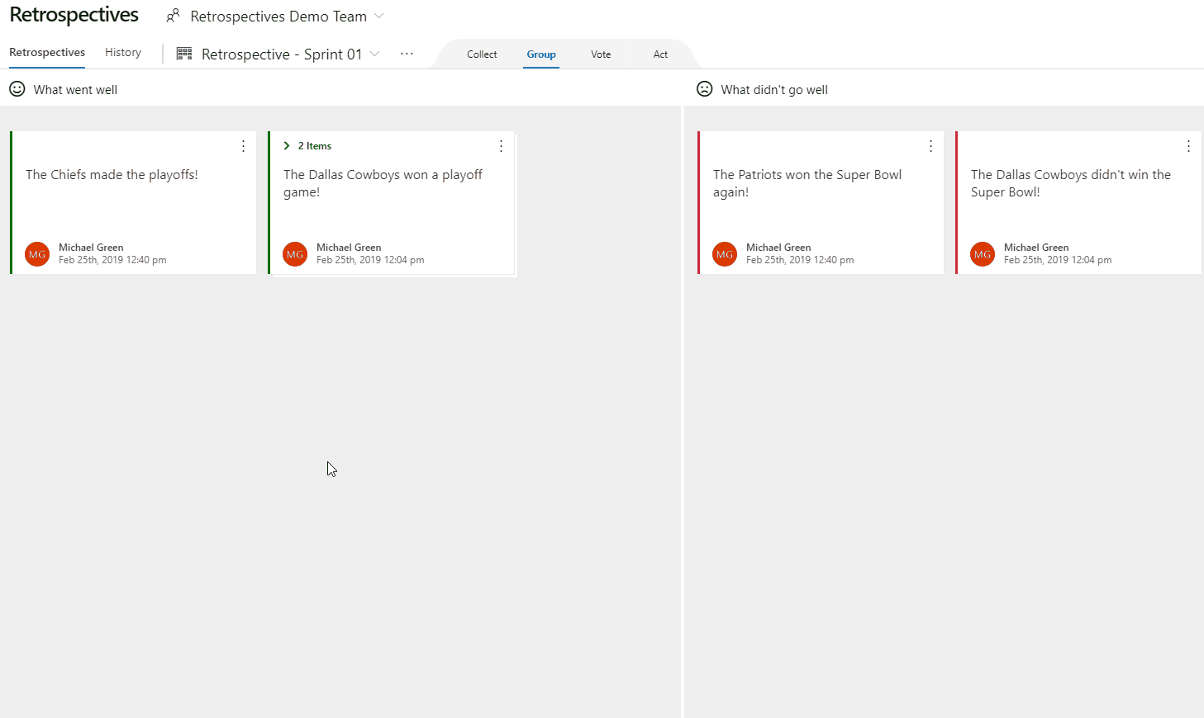Open the kebab menu on the Super Bowl card
The height and width of the screenshot is (718, 1204).
coord(1188,145)
